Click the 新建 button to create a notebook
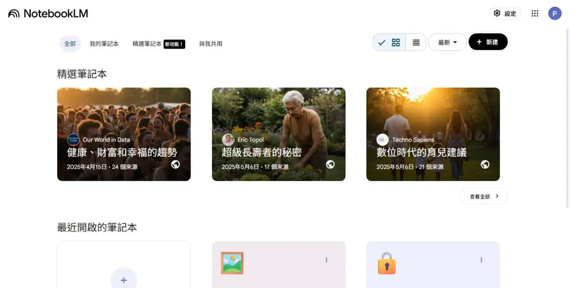 click(x=488, y=42)
